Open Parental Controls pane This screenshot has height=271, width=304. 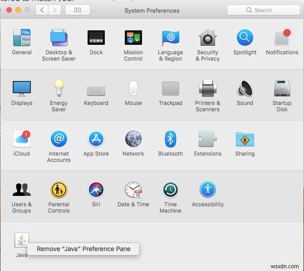pyautogui.click(x=59, y=190)
